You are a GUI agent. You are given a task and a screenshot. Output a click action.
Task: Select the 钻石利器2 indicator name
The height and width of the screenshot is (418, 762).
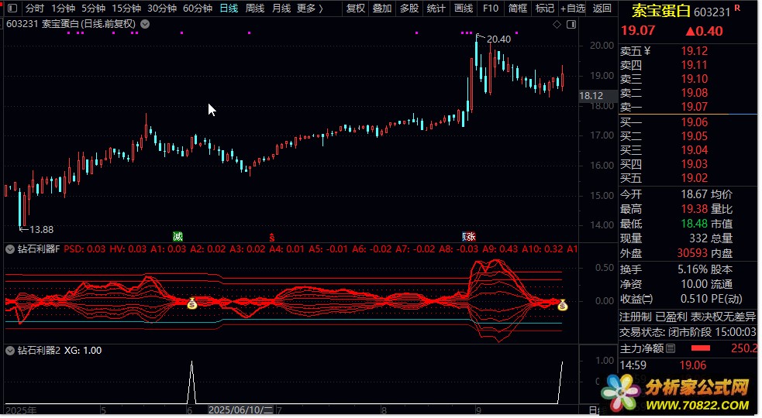[x=39, y=351]
